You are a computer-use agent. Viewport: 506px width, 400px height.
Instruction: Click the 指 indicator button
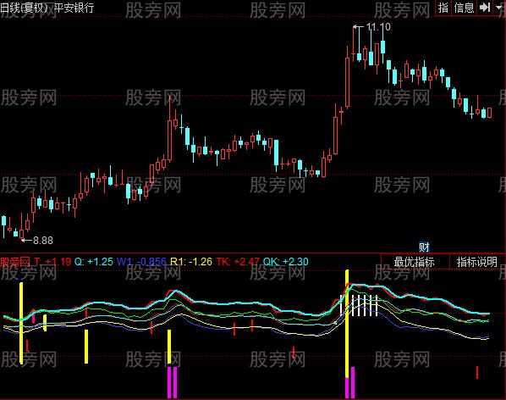click(x=443, y=8)
